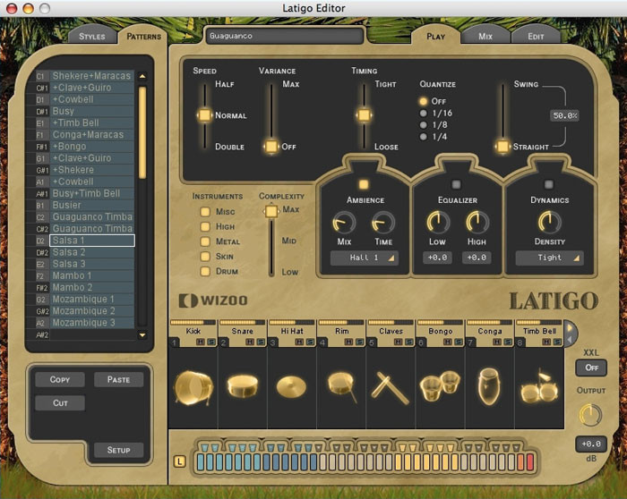Click the pattern list scroll down arrow
Viewport: 627px width, 499px height.
click(x=142, y=335)
